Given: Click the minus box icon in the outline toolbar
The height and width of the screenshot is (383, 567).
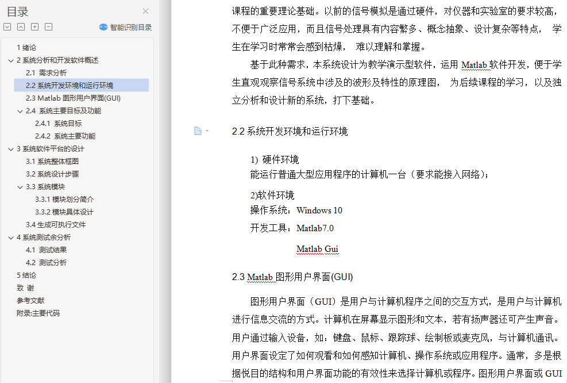Looking at the screenshot, I should click(48, 27).
